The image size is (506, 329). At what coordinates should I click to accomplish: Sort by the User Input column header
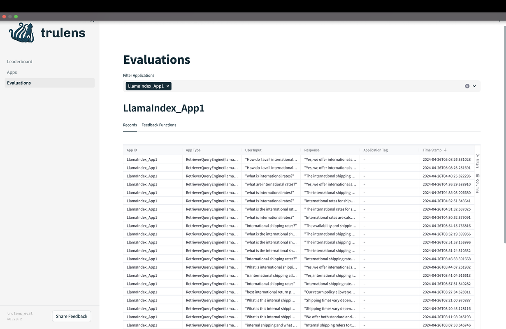tap(253, 150)
